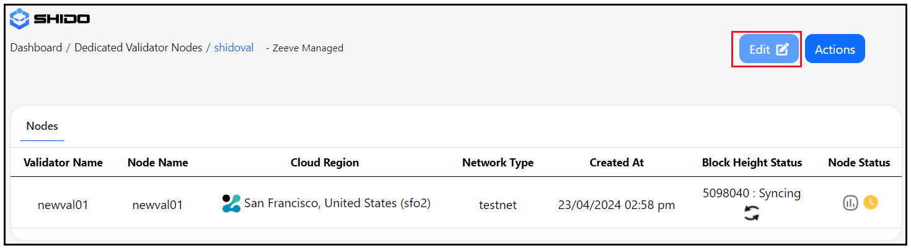Image resolution: width=911 pixels, height=248 pixels.
Task: Open the node analytics chart icon
Action: point(850,202)
